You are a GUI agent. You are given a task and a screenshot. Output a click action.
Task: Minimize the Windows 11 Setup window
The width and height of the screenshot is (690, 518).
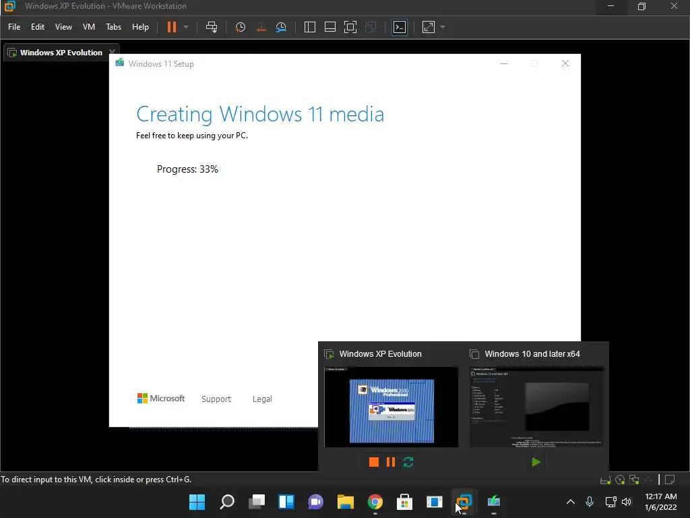[x=504, y=64]
